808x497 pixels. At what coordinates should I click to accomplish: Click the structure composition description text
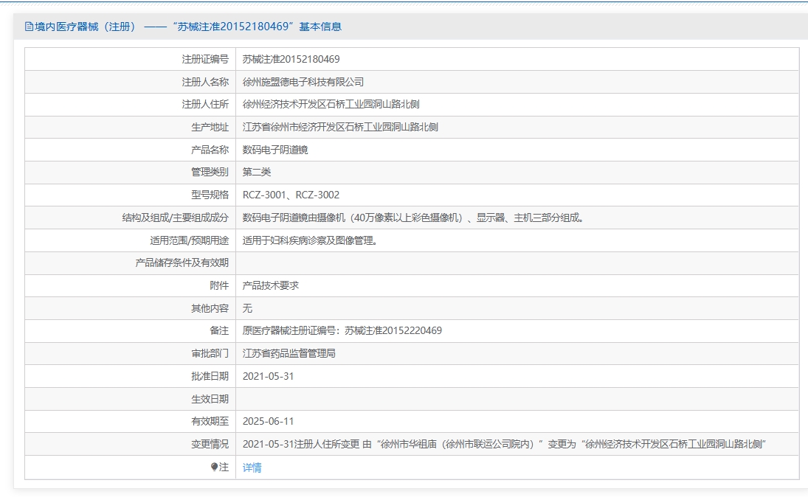tap(413, 218)
